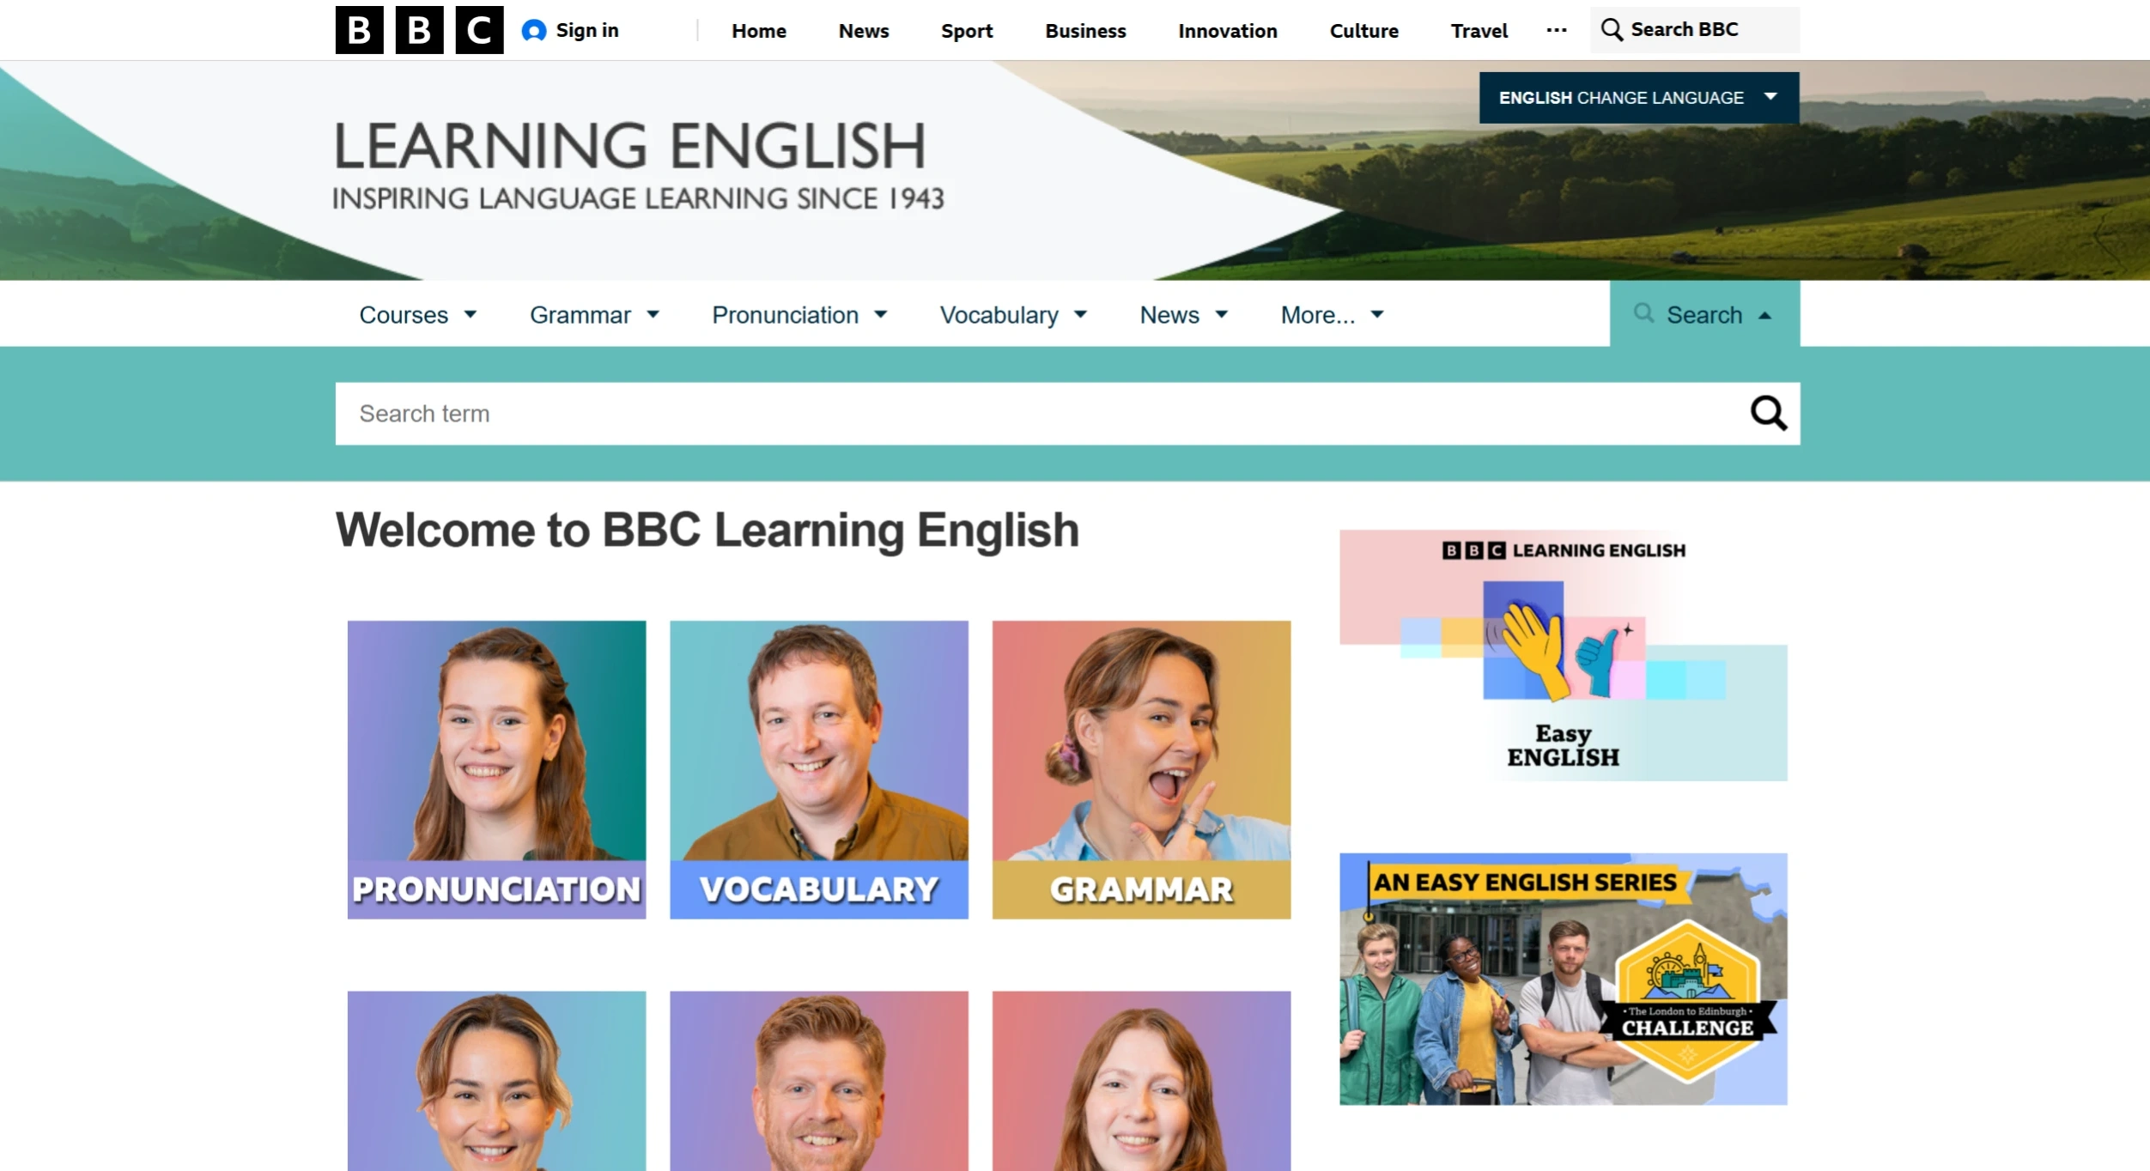Open the Easy English promo banner
The width and height of the screenshot is (2150, 1171).
pos(1563,655)
